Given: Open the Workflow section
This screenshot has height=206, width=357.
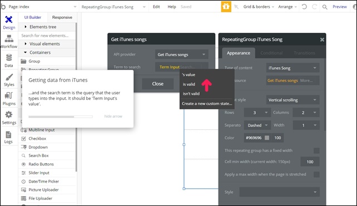Looking at the screenshot, I should [9, 42].
